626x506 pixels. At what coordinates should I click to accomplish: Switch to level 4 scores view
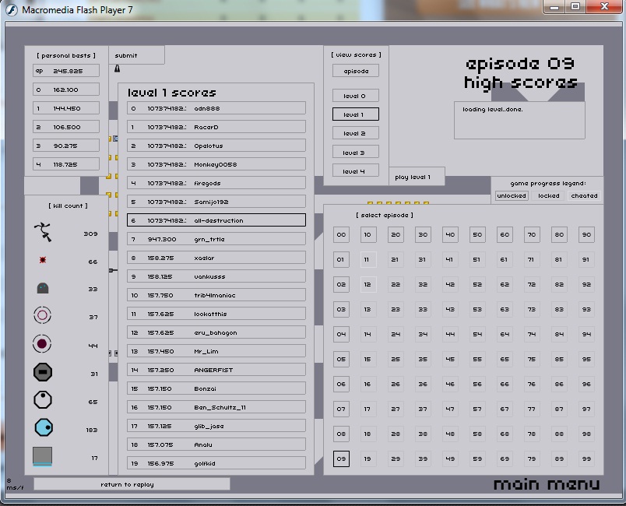click(x=355, y=171)
